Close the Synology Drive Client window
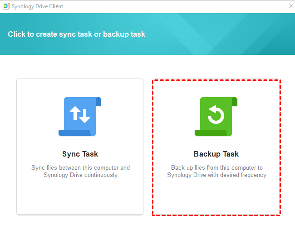 291,6
